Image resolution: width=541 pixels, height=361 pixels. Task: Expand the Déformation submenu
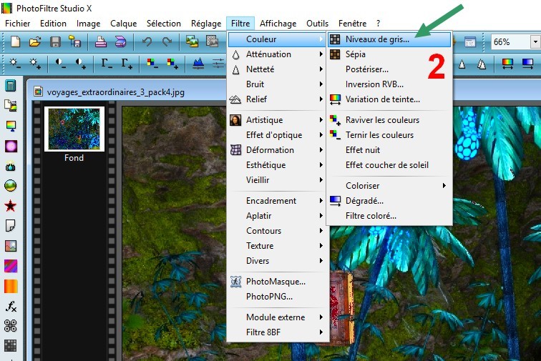278,150
